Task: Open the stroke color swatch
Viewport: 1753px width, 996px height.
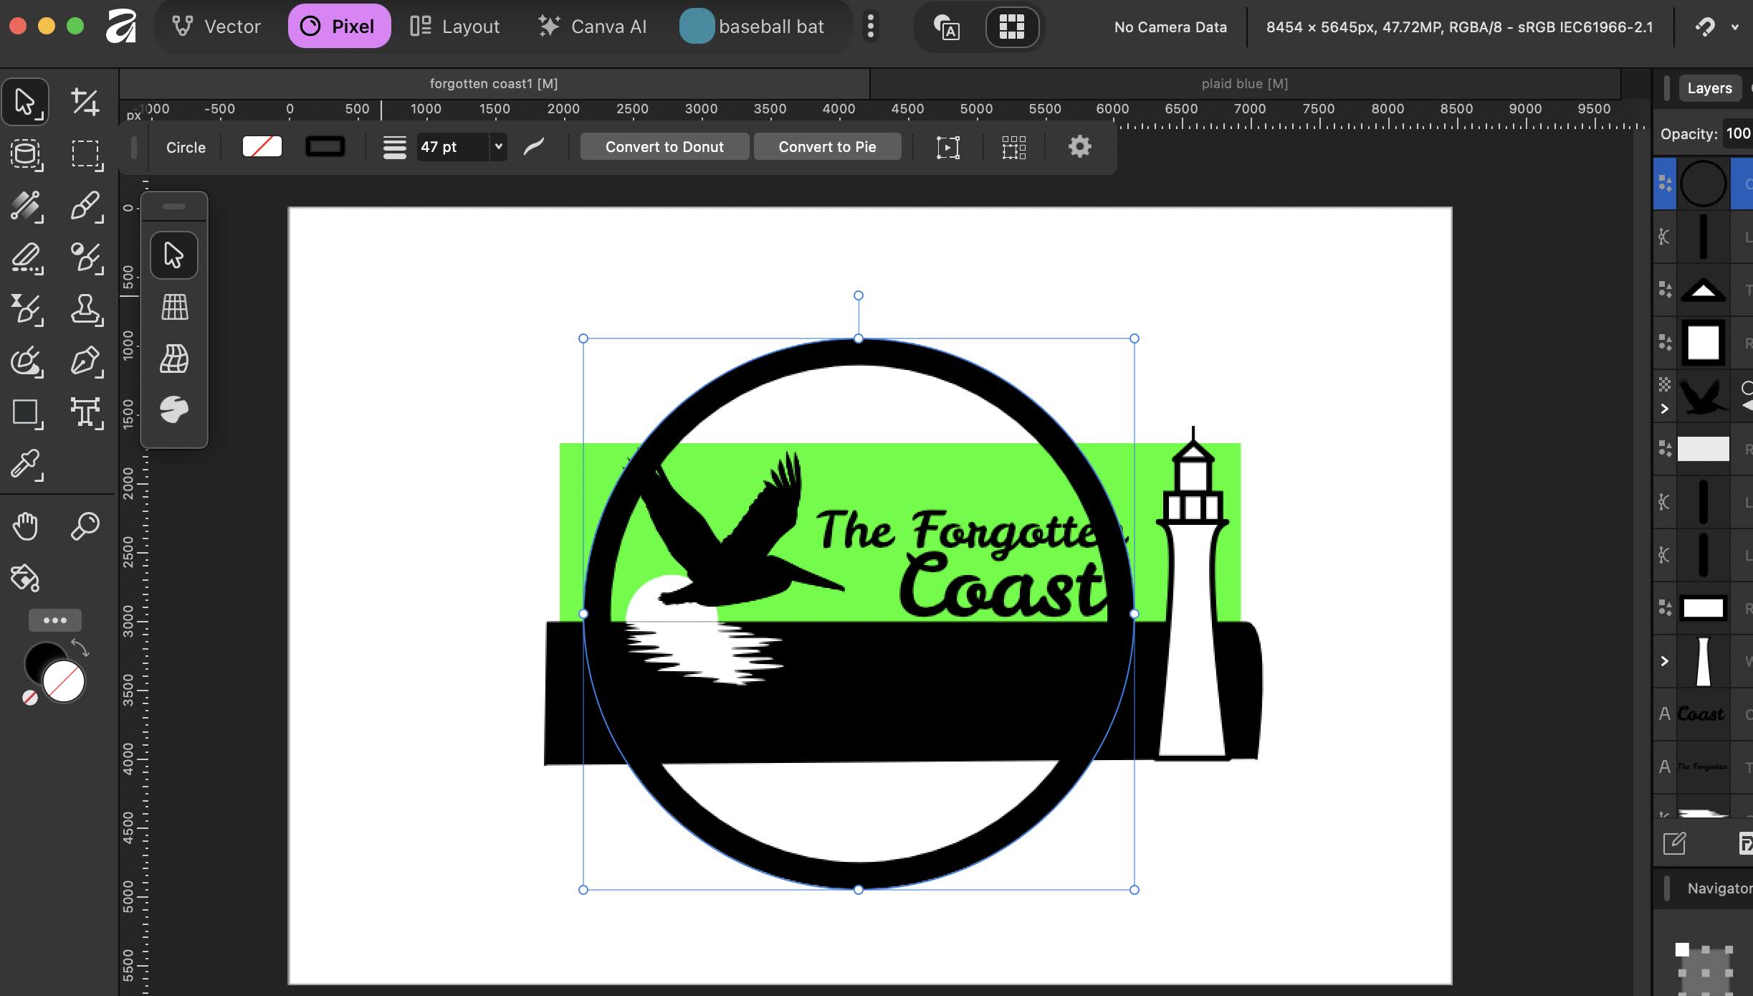Action: [325, 147]
